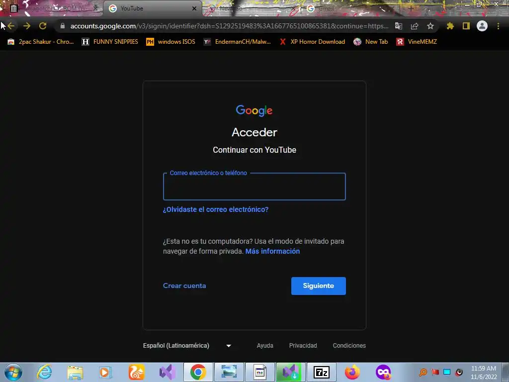Expand the Español (Latinoamérica) language dropdown
The width and height of the screenshot is (509, 382).
[x=187, y=346]
